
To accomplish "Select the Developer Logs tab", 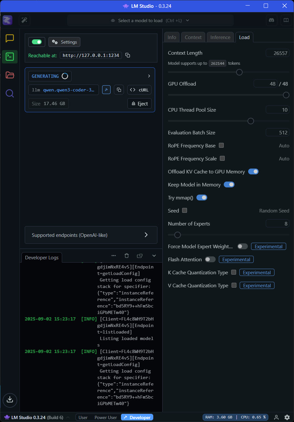I will (x=42, y=257).
